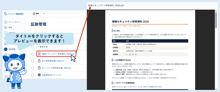Image resolution: width=220 pixels, height=92 pixels.
Task: Click the Secure SketCH logo
Action: [x=14, y=14]
